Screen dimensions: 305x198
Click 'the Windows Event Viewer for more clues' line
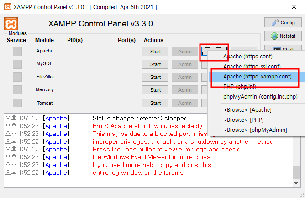(x=151, y=157)
